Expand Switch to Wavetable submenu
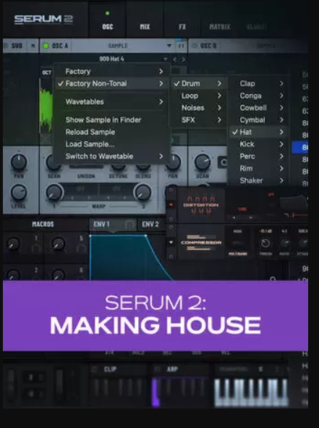Viewport: 319px width, 428px height. [112, 156]
